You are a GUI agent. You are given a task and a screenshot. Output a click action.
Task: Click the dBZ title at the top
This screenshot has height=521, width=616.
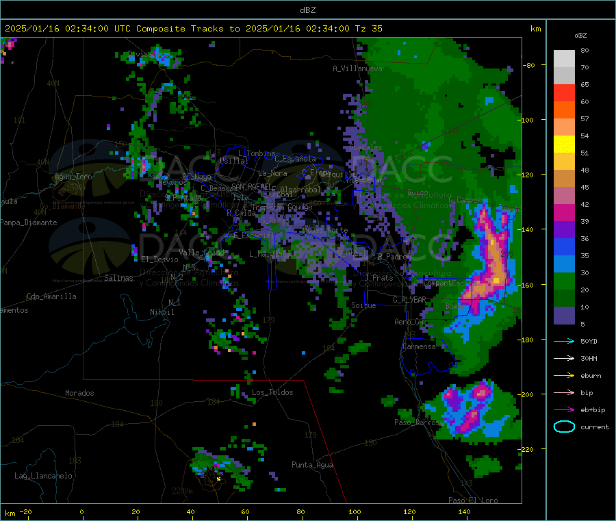[307, 10]
